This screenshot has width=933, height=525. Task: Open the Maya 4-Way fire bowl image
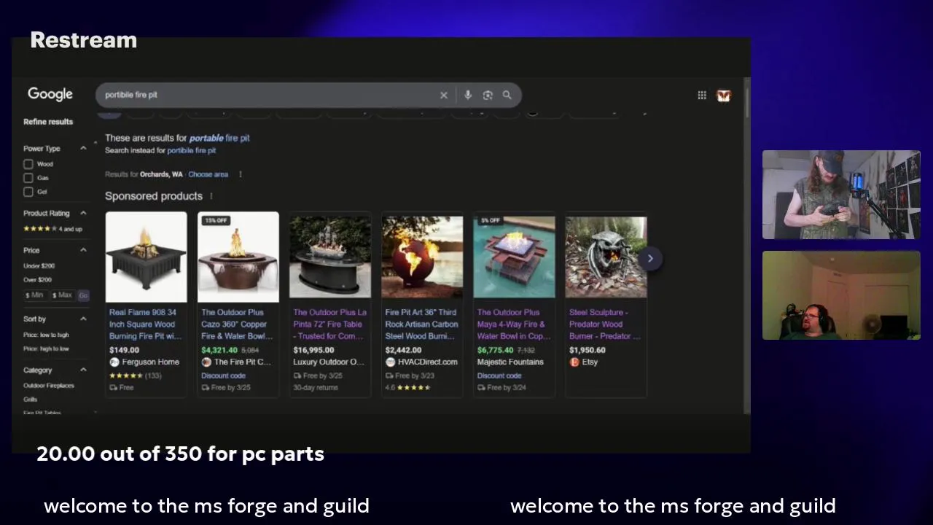pos(514,257)
